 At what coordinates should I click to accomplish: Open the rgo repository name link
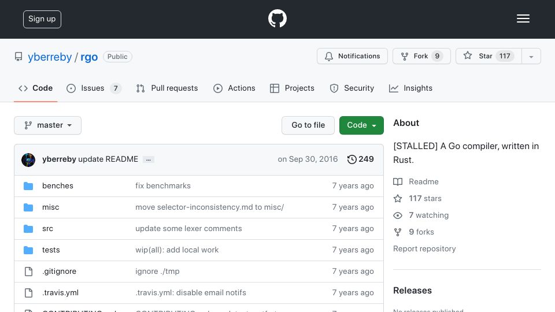tap(89, 57)
